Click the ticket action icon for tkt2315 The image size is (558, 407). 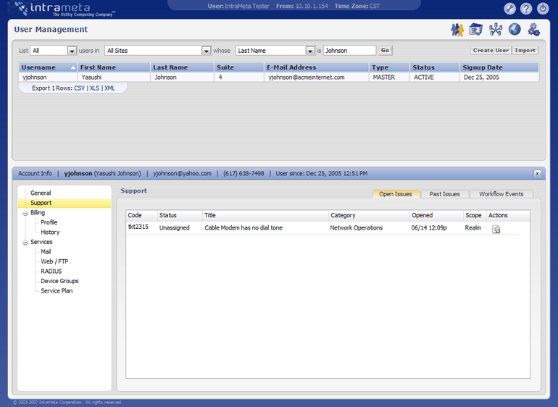click(x=496, y=230)
